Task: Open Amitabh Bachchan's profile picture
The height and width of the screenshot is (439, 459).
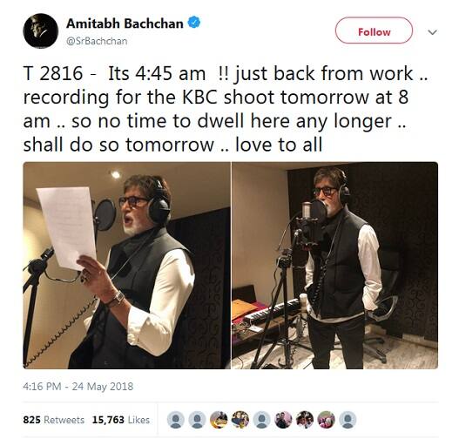Action: 41,30
